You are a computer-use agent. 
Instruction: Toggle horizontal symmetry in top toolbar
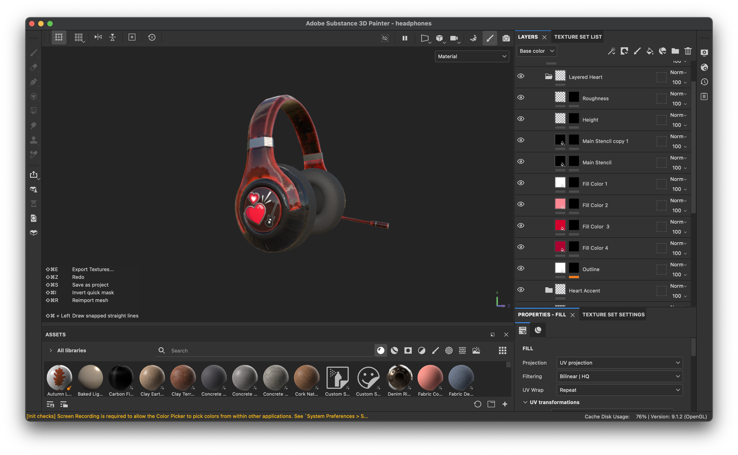pos(98,37)
